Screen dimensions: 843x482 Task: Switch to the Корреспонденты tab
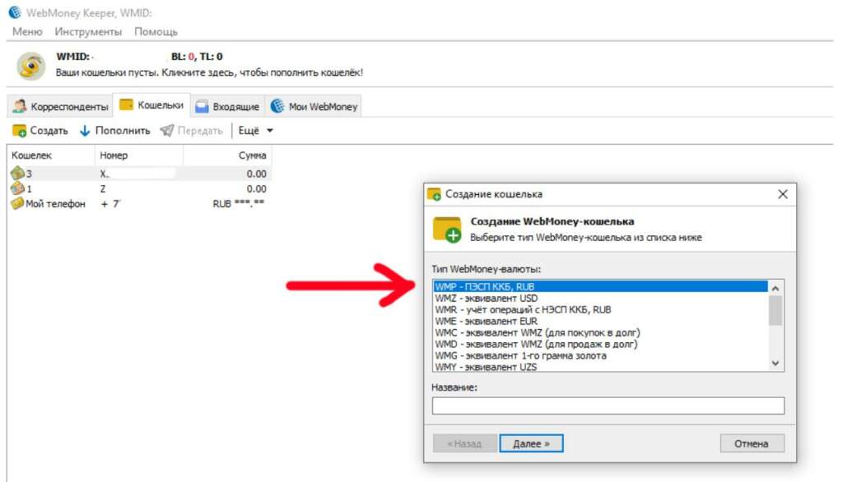point(60,106)
